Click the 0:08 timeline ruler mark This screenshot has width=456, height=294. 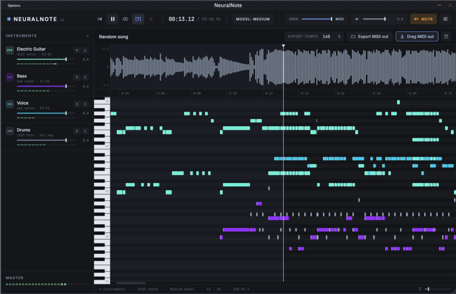pyautogui.click(x=197, y=93)
